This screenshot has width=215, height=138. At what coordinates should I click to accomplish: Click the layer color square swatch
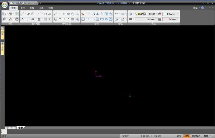point(147,14)
